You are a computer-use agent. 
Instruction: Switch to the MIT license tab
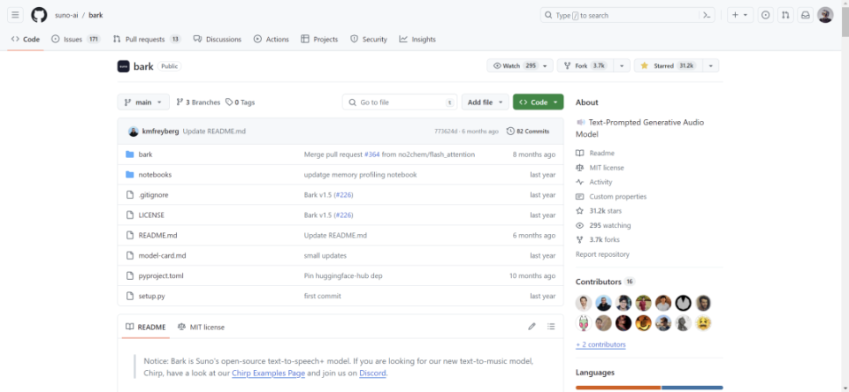click(x=201, y=327)
